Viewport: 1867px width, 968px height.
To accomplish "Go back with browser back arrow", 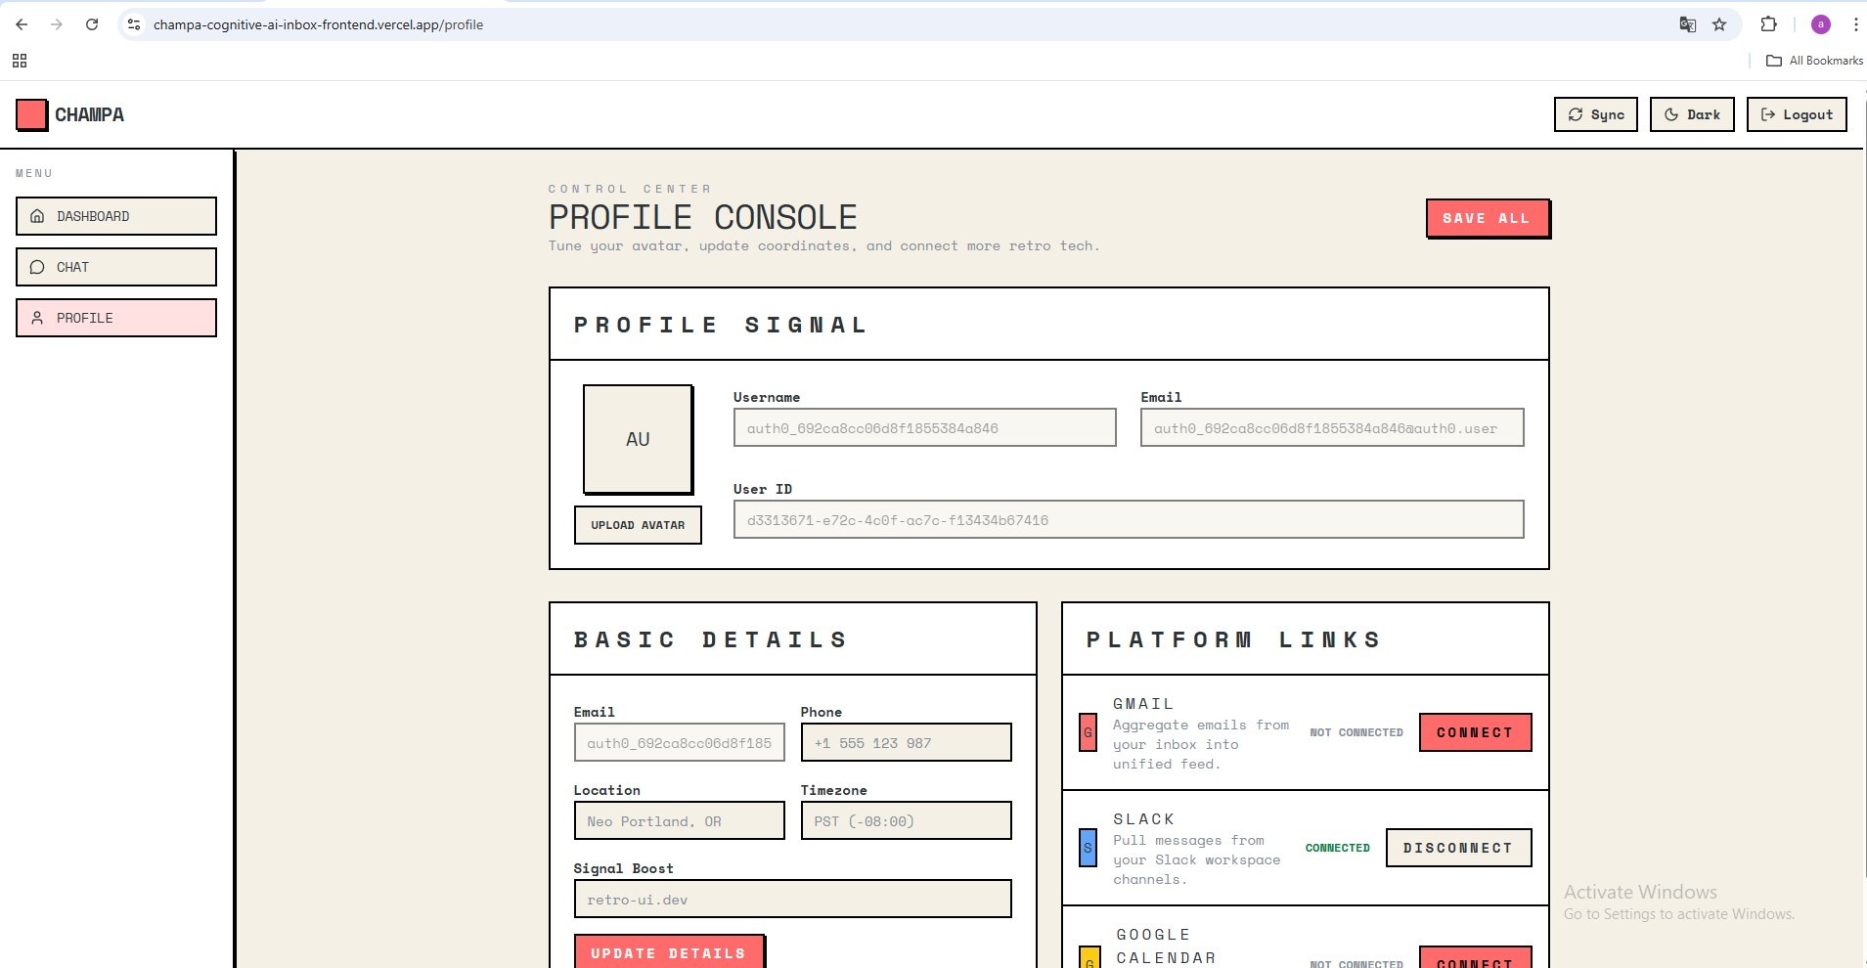I will 22,24.
